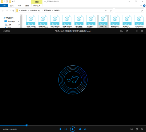Click the screenshot capture icon at the bottom right

[x=132, y=129]
